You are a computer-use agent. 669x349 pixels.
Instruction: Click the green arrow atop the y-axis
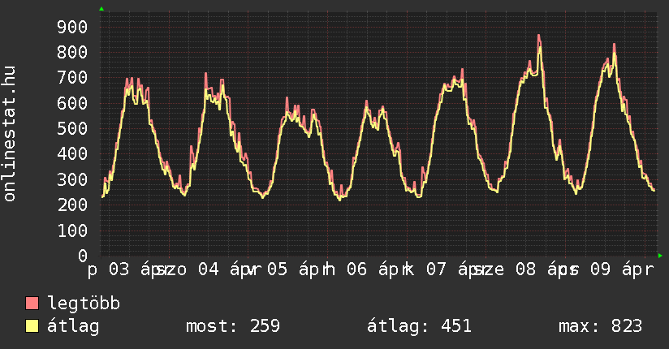tap(101, 9)
